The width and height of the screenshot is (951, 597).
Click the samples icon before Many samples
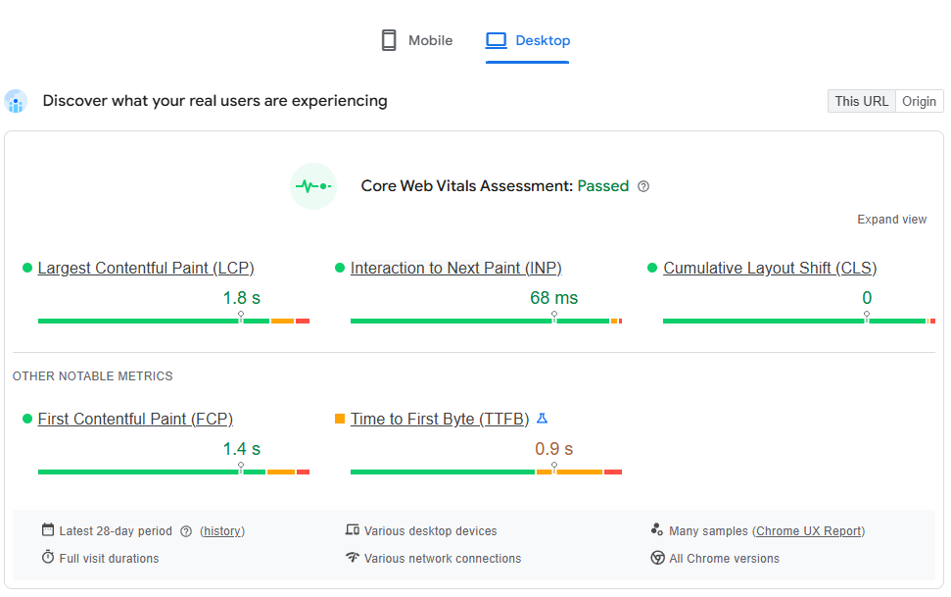(x=657, y=529)
